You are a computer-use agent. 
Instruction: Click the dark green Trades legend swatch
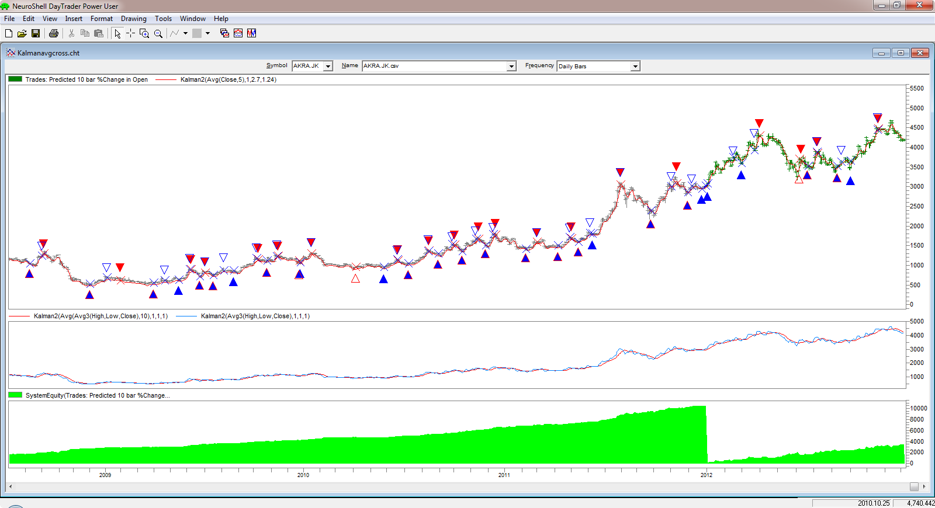pyautogui.click(x=15, y=79)
